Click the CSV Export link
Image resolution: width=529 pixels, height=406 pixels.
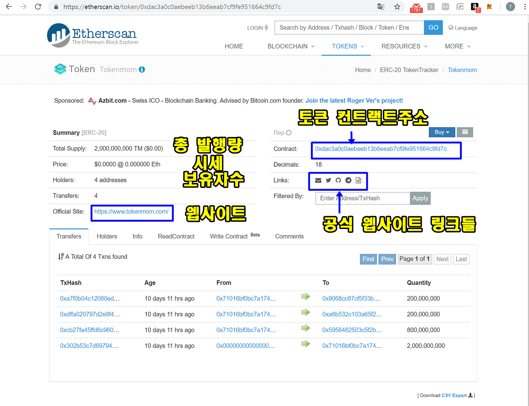tap(454, 395)
